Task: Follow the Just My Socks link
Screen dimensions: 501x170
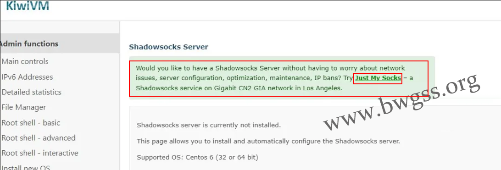Action: (378, 78)
